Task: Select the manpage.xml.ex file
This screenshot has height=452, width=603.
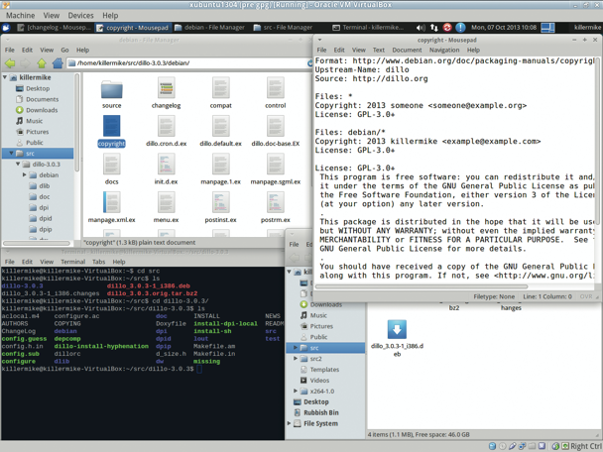Action: pos(111,202)
